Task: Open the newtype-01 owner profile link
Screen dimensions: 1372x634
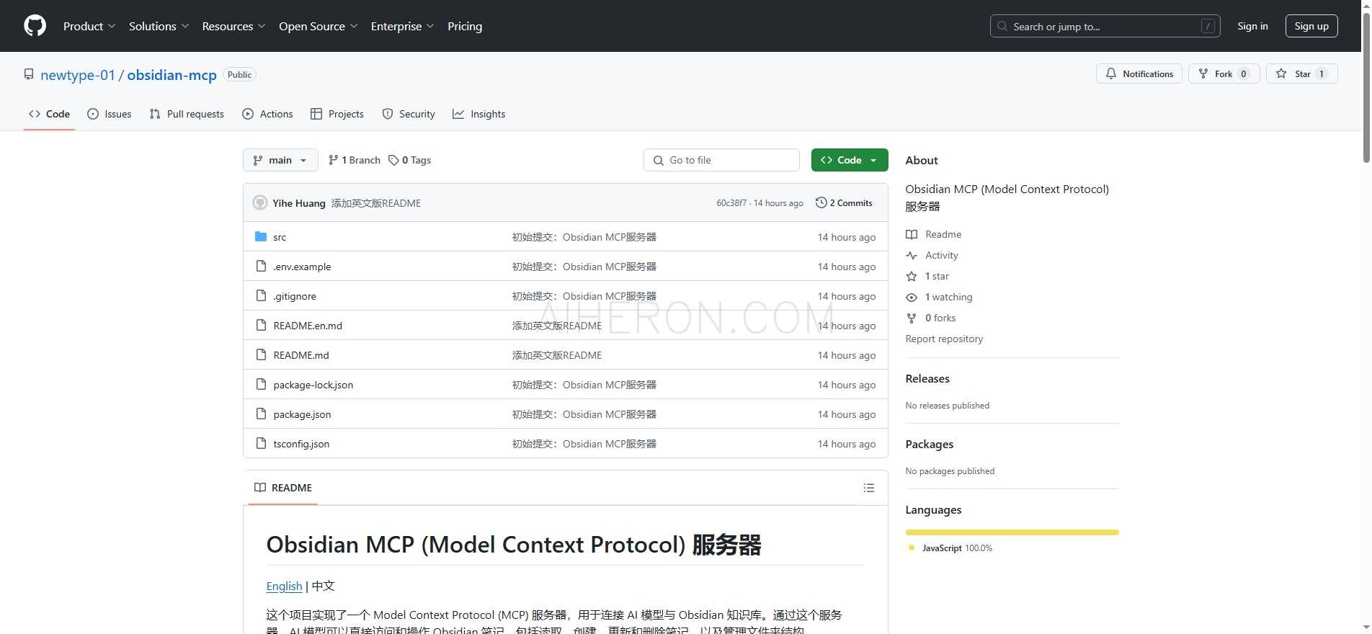Action: [x=78, y=75]
